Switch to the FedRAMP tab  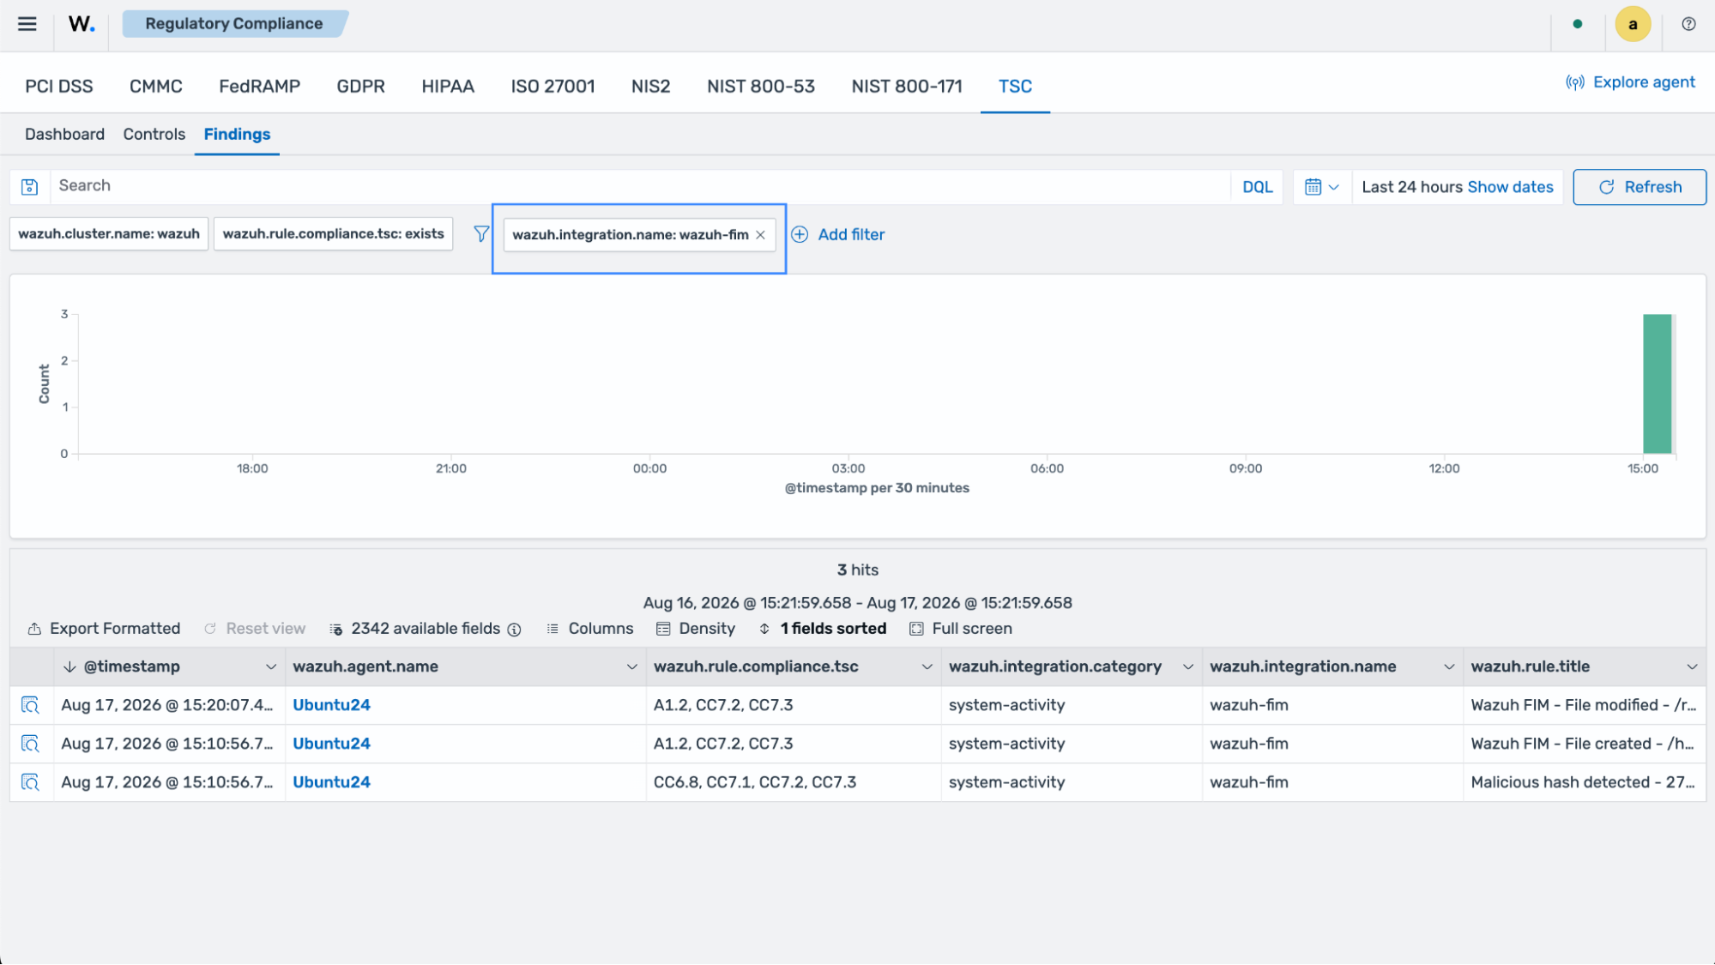(260, 87)
